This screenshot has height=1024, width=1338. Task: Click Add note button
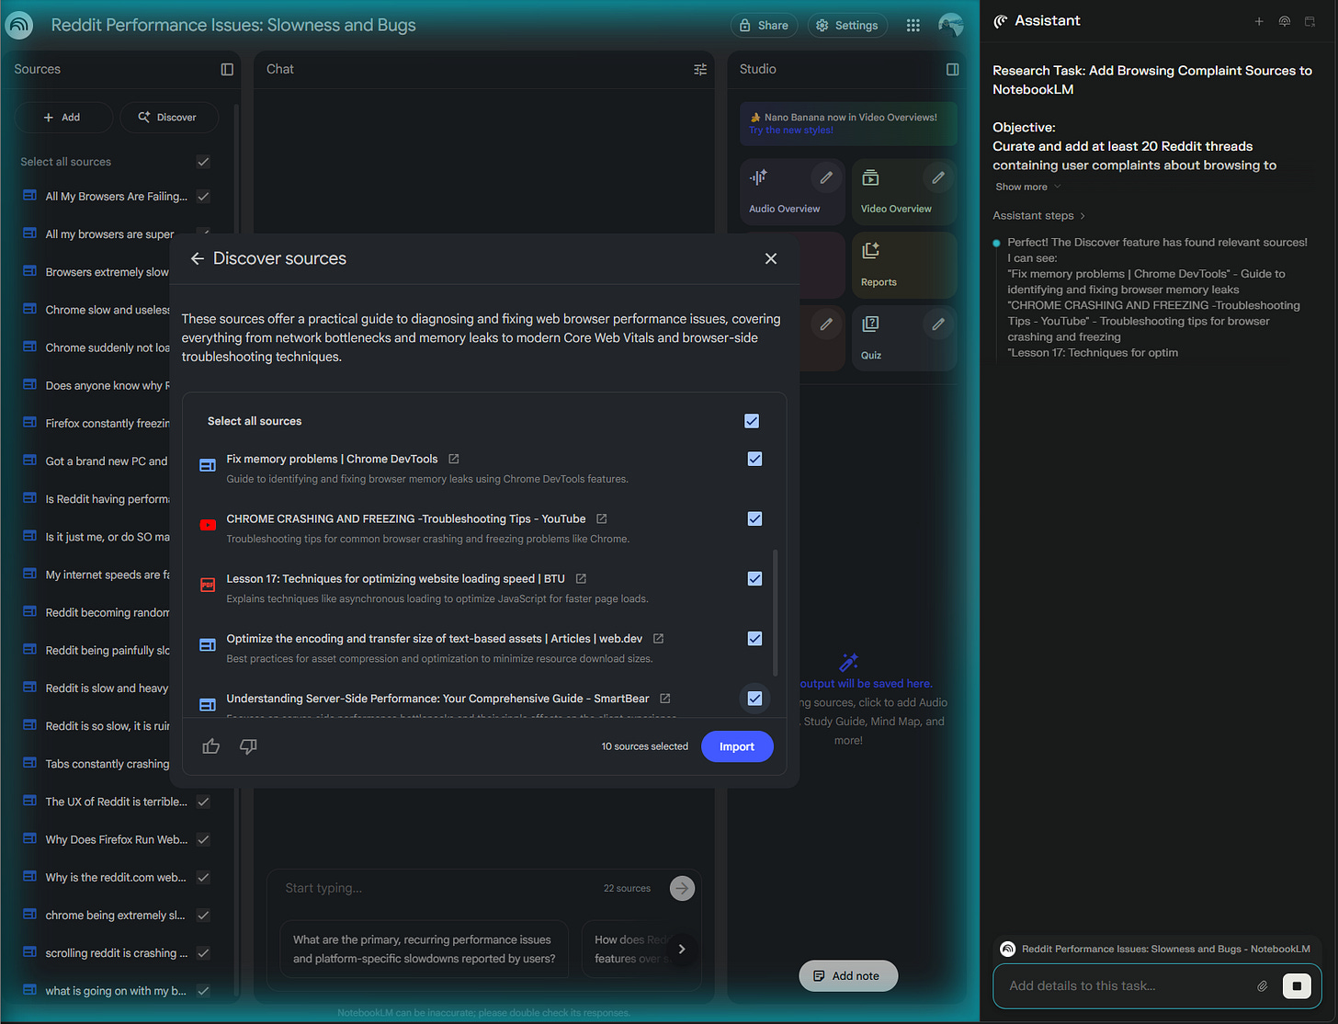point(847,975)
